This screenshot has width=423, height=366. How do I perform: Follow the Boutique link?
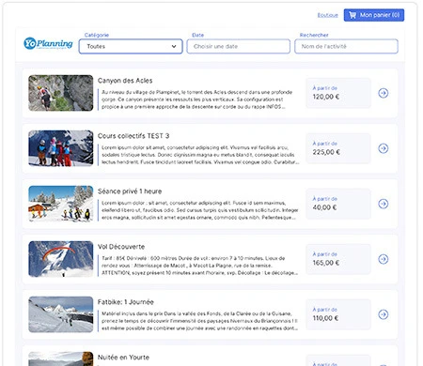coord(327,15)
